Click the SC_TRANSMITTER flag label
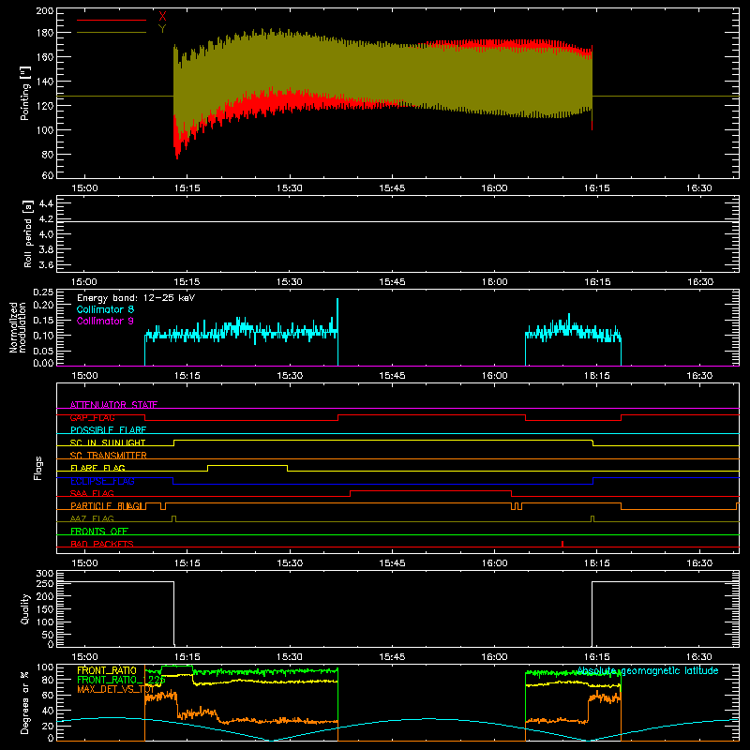Screen dimensions: 750x750 click(109, 456)
